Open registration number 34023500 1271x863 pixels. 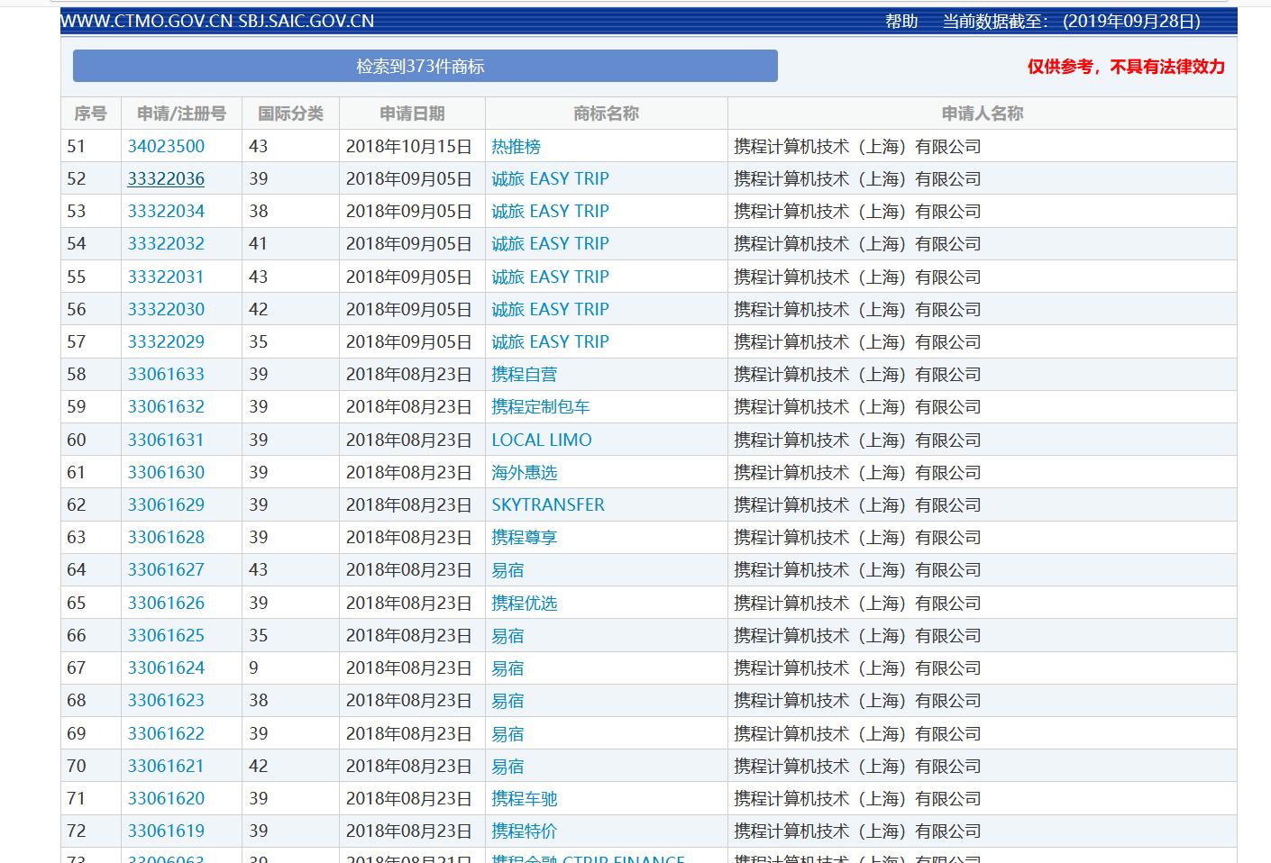(166, 146)
